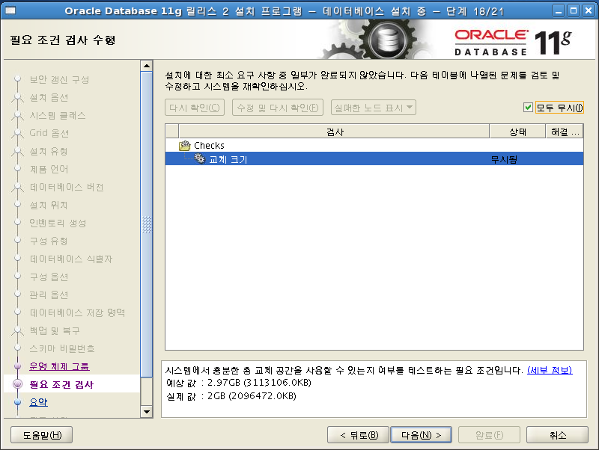Click the 제품 언어 step
The width and height of the screenshot is (599, 450).
(x=49, y=169)
